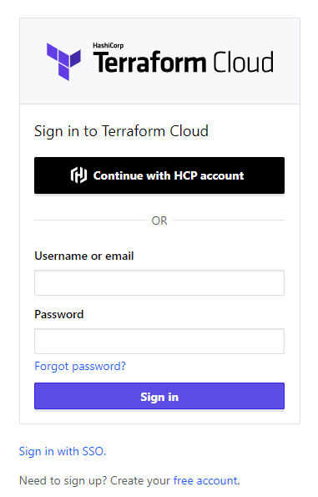Choose Sign in with SSO
This screenshot has height=497, width=318.
click(63, 451)
